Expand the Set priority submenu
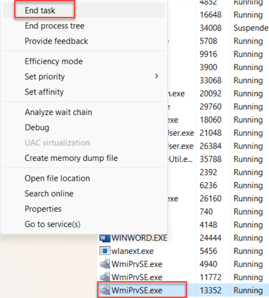This screenshot has height=298, width=269. [45, 77]
